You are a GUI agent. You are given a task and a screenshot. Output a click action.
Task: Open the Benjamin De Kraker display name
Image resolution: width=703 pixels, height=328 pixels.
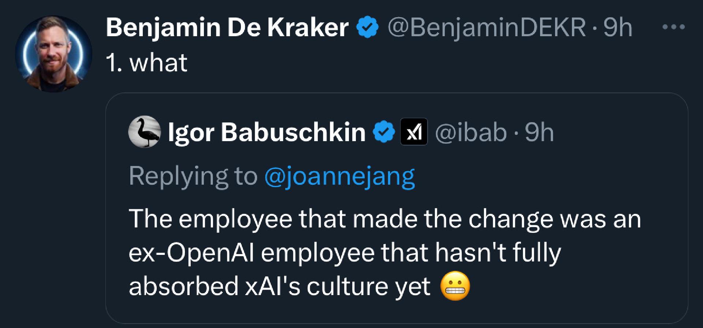coord(227,28)
